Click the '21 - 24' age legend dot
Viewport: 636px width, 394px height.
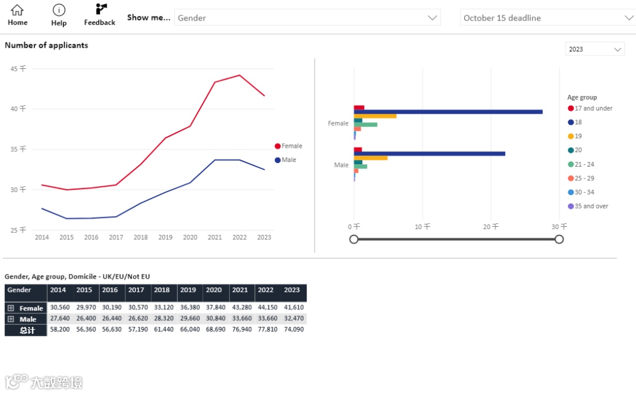(x=571, y=164)
